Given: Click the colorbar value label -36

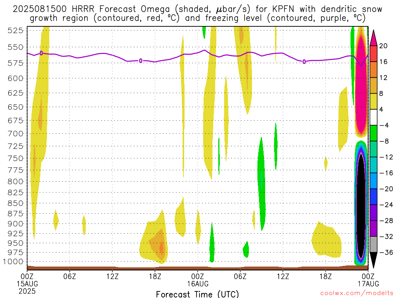Looking at the screenshot, I should point(387,252).
